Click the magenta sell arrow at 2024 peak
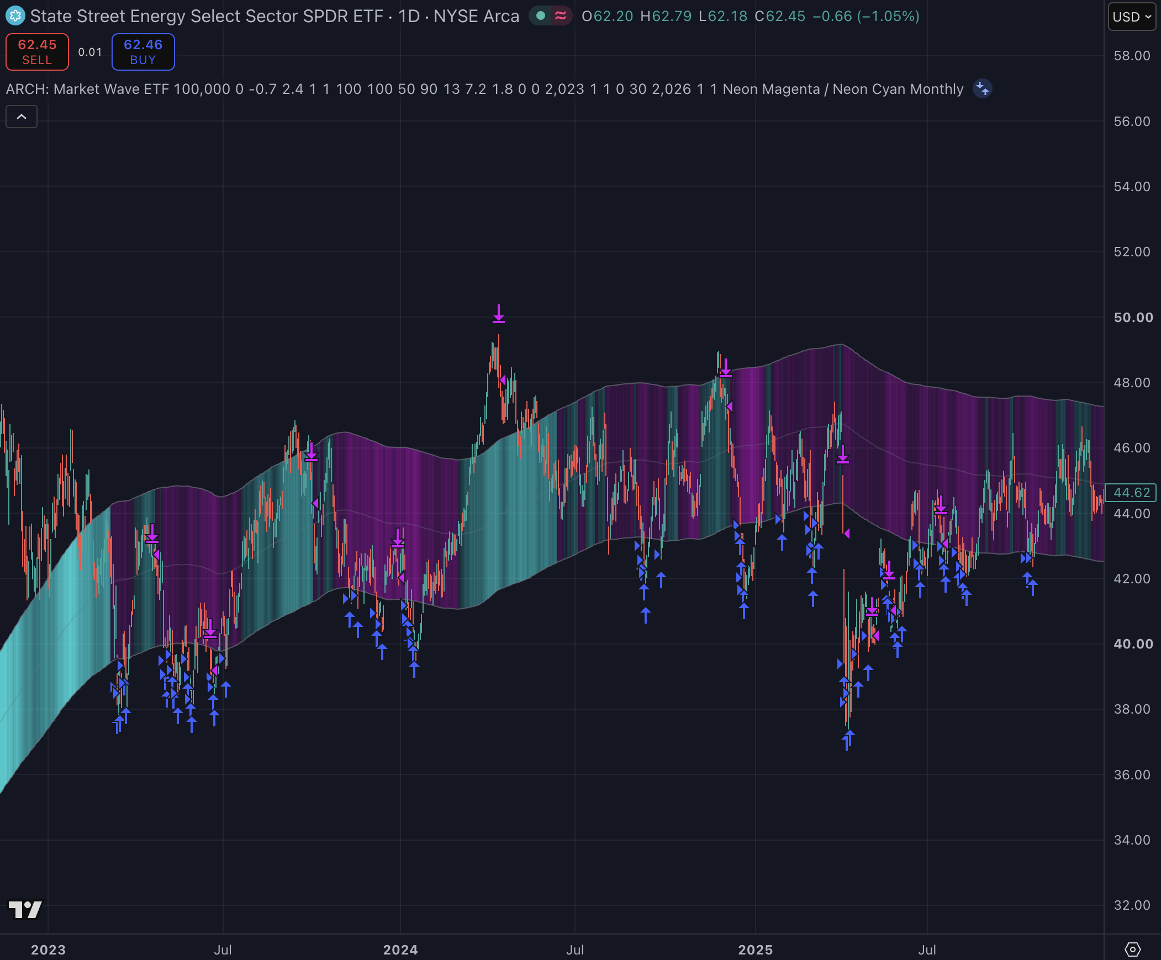Viewport: 1161px width, 960px height. (499, 314)
